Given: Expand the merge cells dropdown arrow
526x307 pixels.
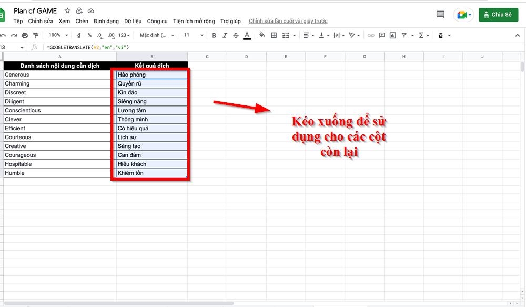Looking at the screenshot, I should (x=294, y=36).
